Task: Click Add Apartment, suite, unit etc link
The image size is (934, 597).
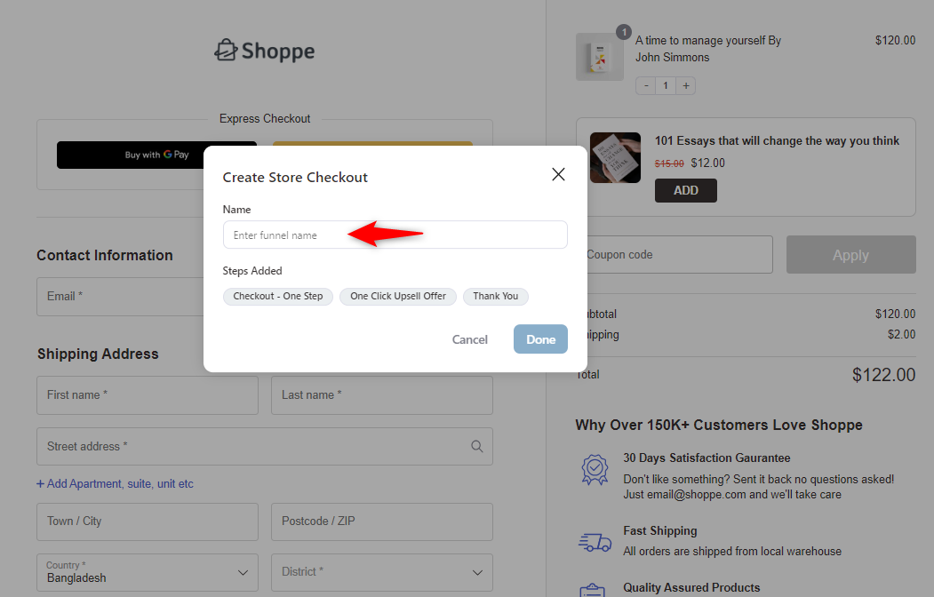Action: tap(115, 484)
